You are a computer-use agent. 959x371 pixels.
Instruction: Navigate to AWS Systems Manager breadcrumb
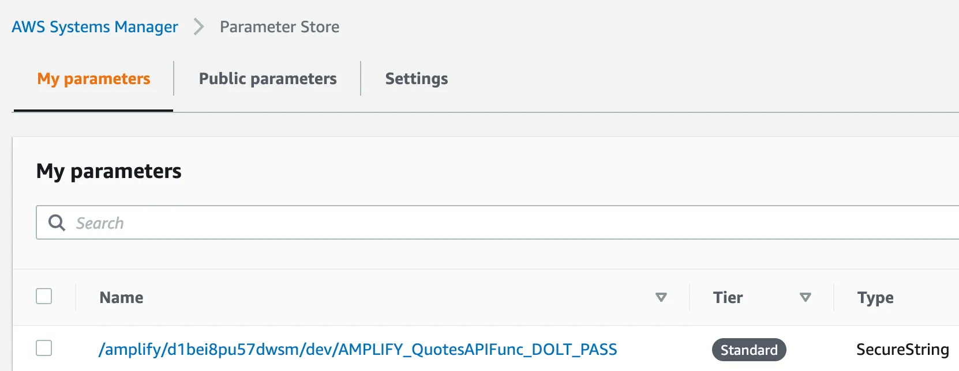95,27
